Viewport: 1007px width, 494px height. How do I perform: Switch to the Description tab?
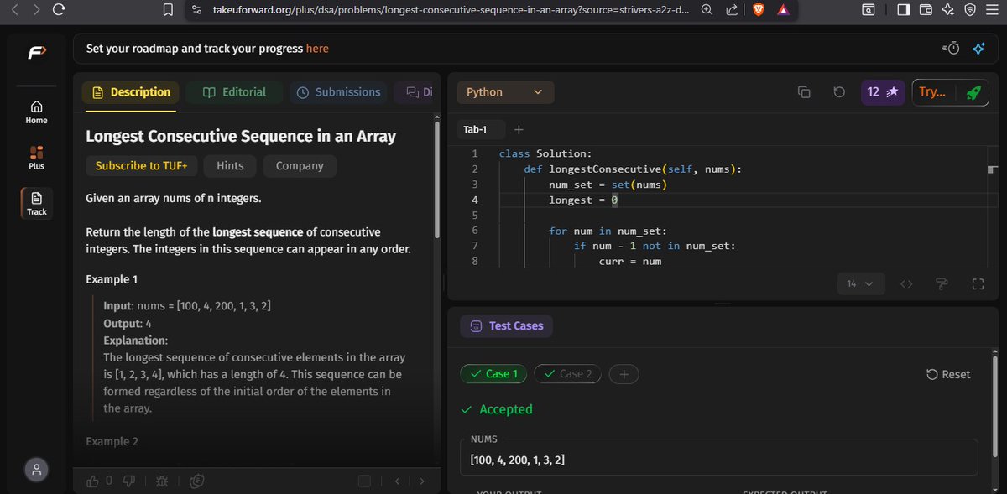tap(130, 92)
